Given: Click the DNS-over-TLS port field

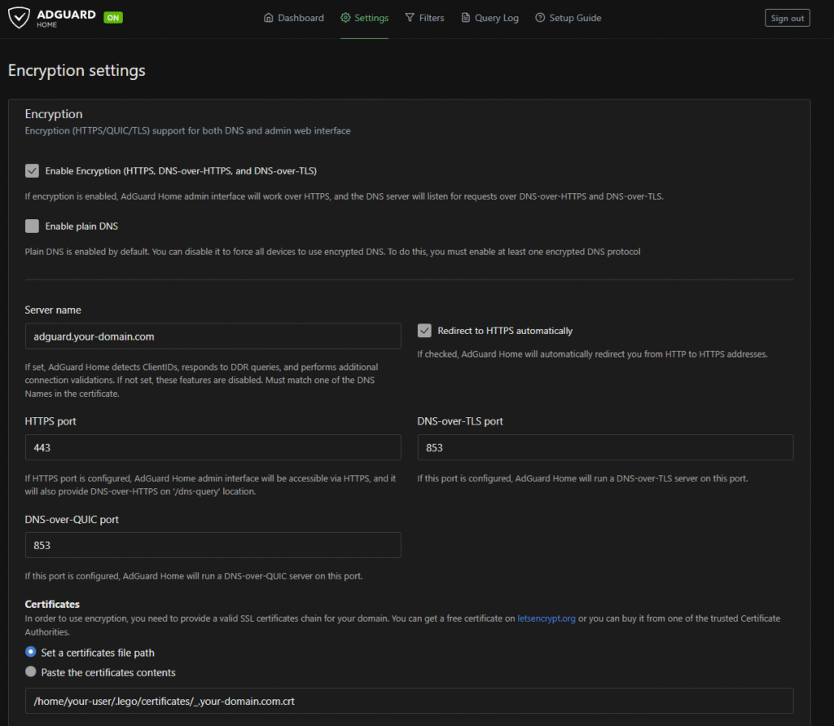Looking at the screenshot, I should pos(605,447).
